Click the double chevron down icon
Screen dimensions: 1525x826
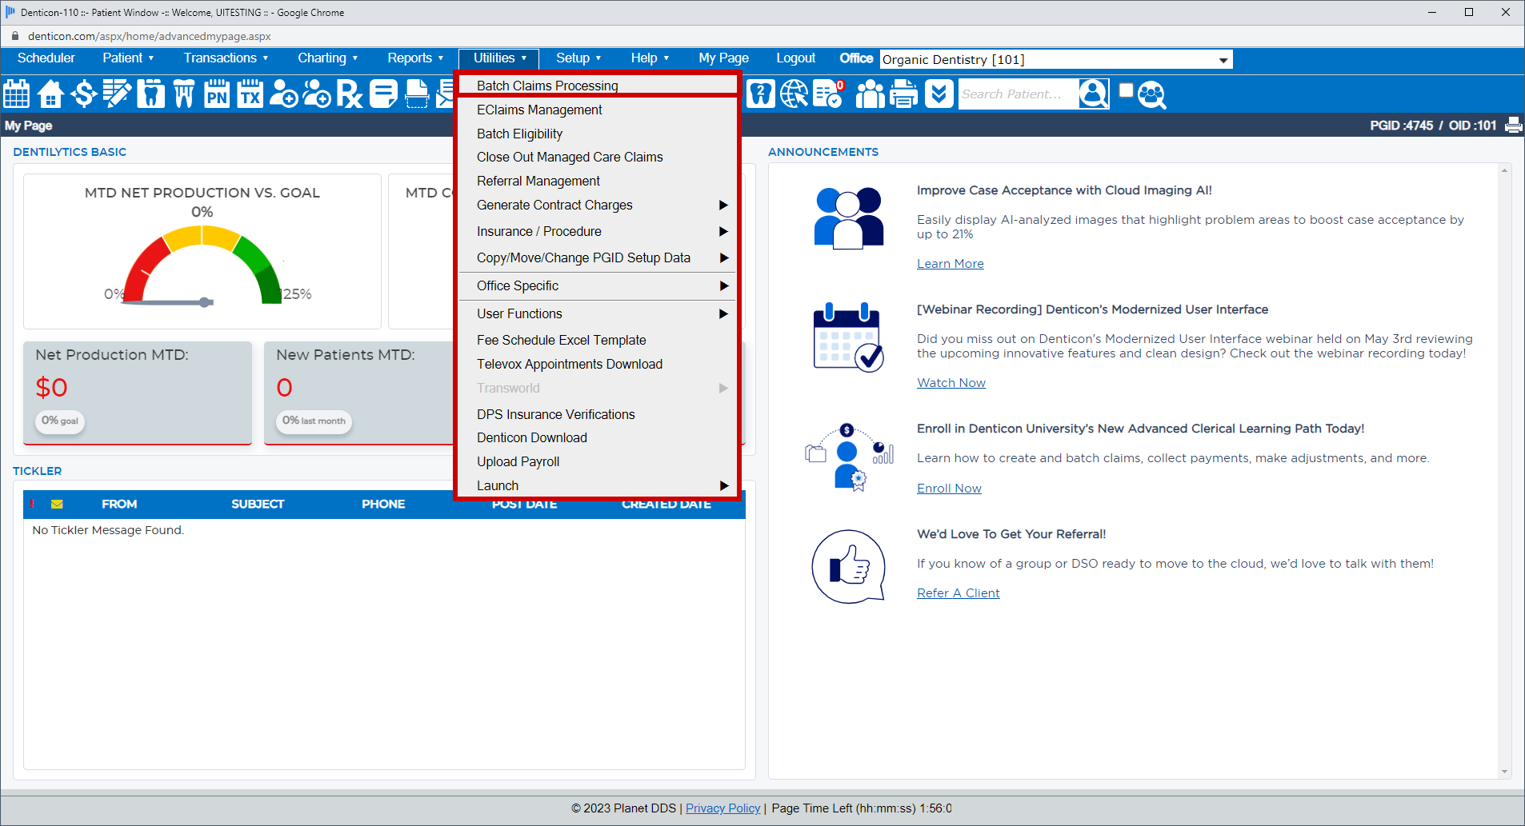tap(939, 94)
